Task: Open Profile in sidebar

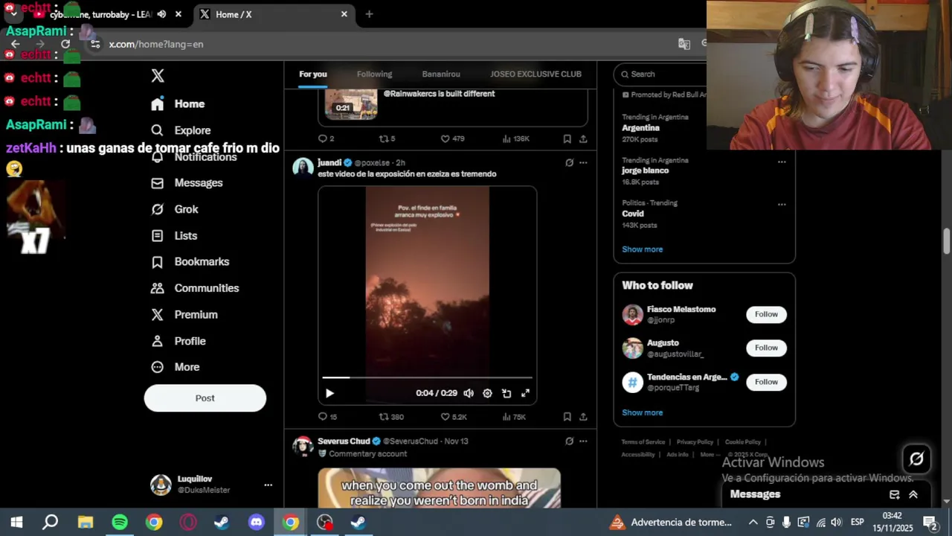Action: click(x=178, y=341)
